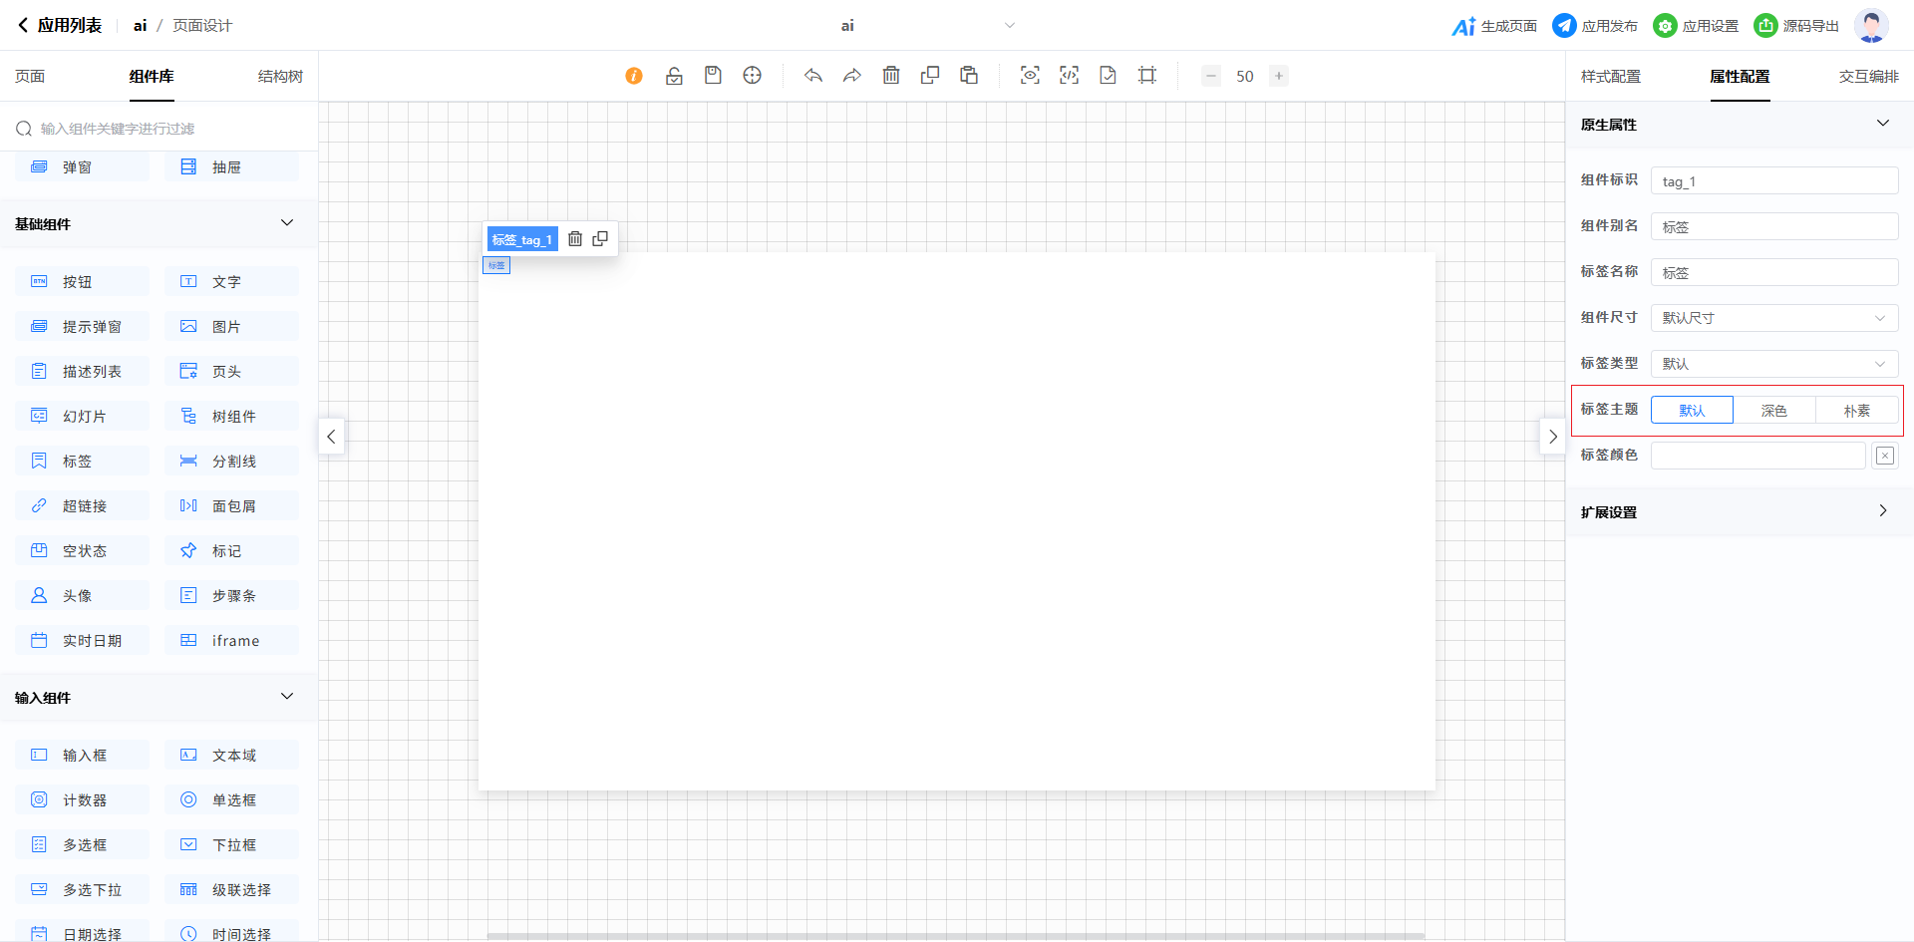Click the 标签颜色 color field
The image size is (1914, 942).
click(x=1757, y=456)
